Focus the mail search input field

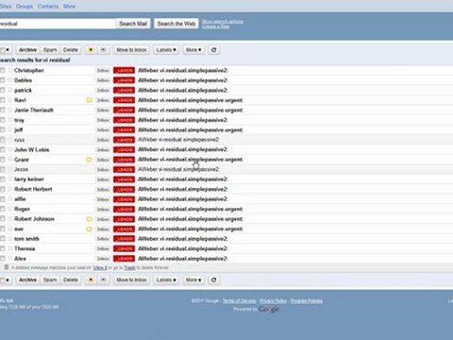point(58,24)
